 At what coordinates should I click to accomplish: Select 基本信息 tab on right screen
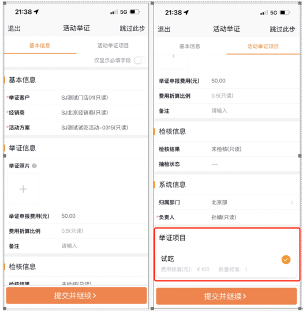pyautogui.click(x=190, y=47)
